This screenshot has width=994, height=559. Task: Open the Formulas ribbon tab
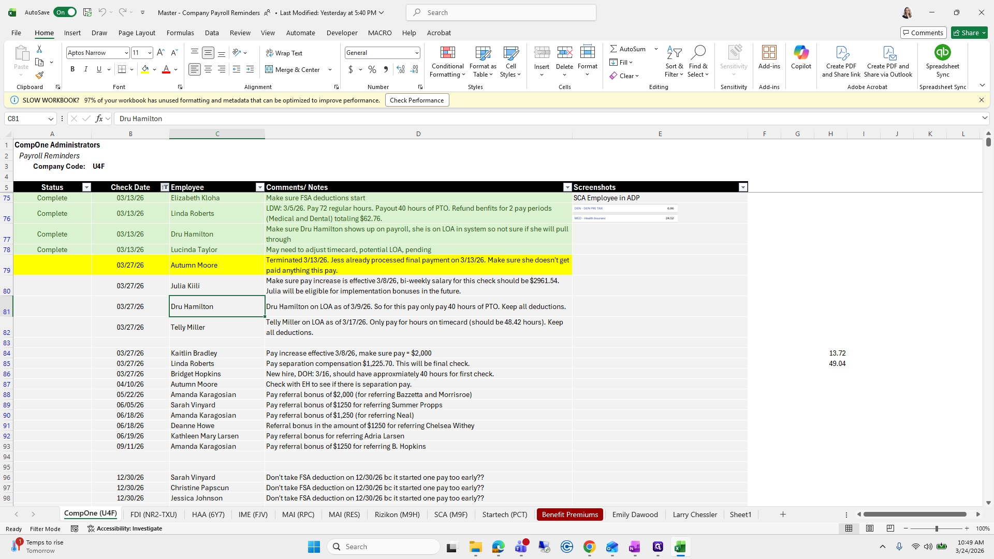(180, 33)
